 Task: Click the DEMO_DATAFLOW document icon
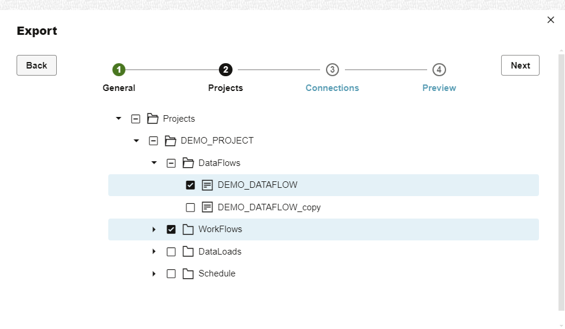tap(208, 185)
